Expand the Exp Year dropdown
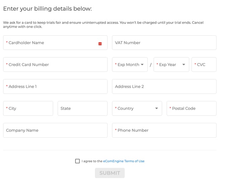The height and width of the screenshot is (182, 225). coord(171,64)
